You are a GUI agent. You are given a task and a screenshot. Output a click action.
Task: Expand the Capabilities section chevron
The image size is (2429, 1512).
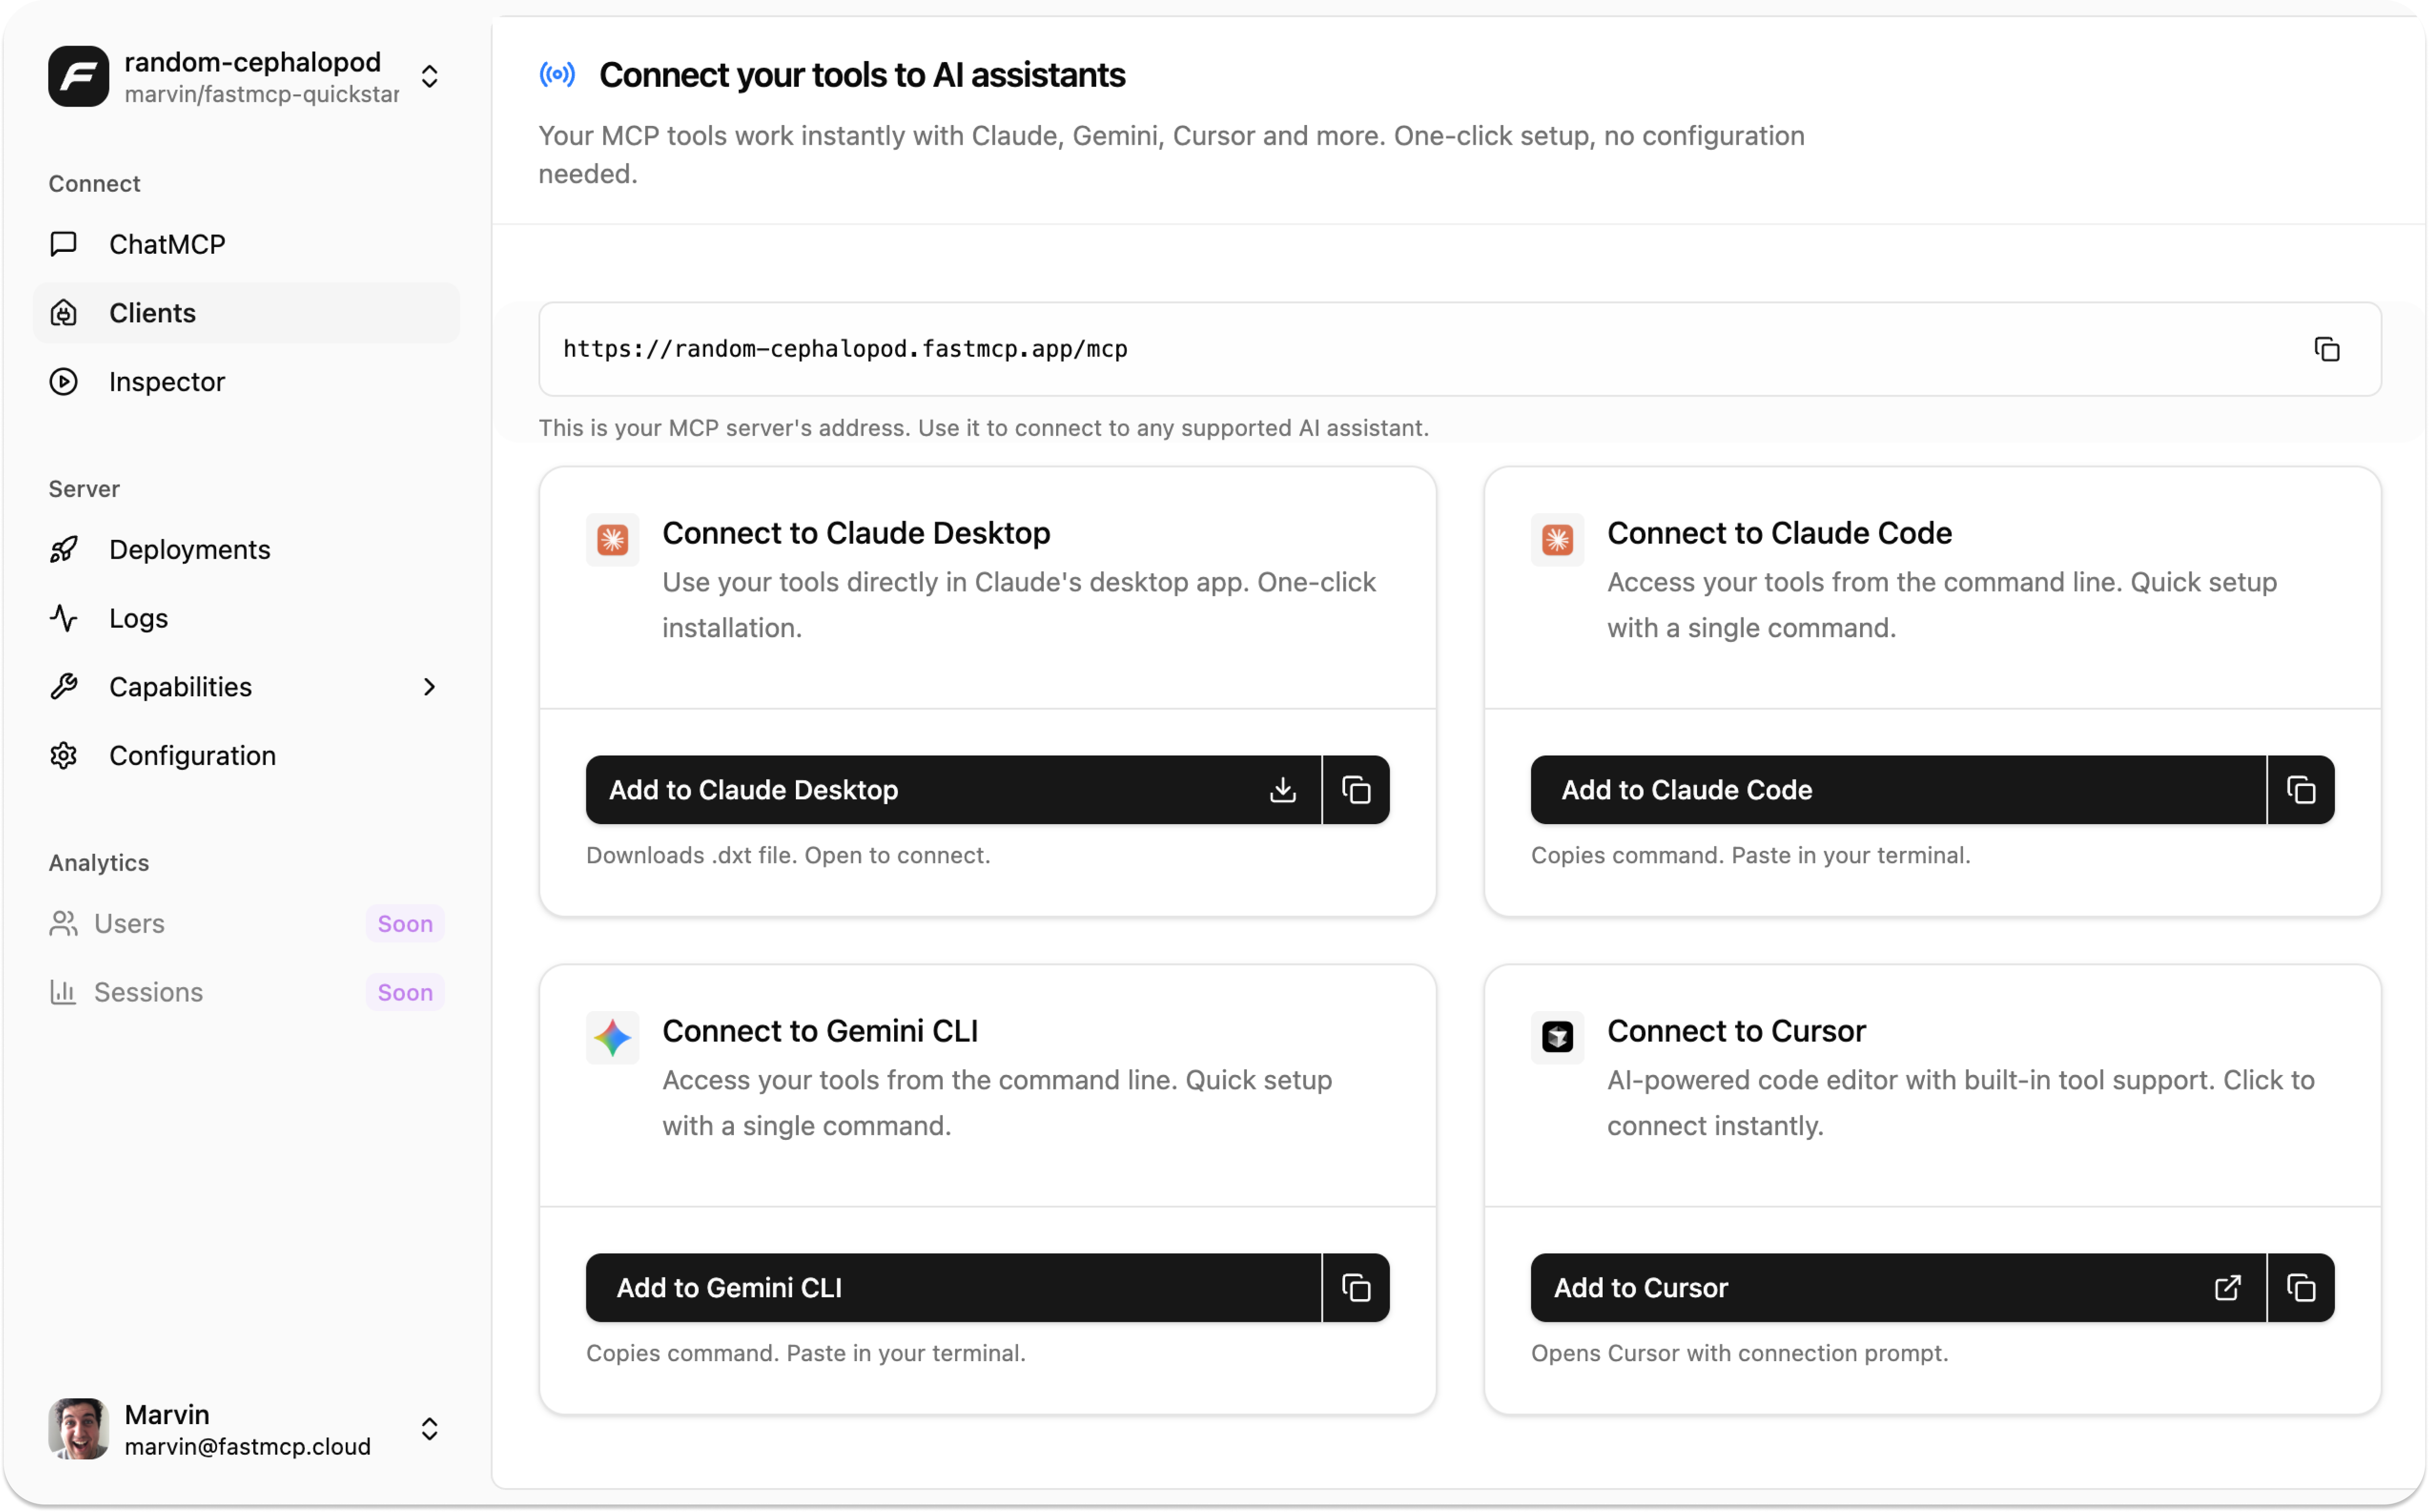coord(430,686)
